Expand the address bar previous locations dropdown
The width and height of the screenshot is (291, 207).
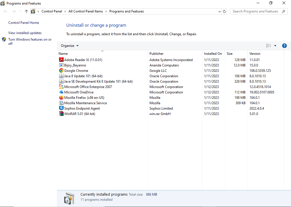(x=220, y=11)
